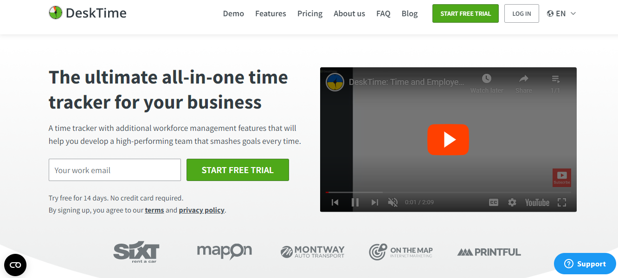
Task: Focus the Your work email field
Action: tap(115, 170)
